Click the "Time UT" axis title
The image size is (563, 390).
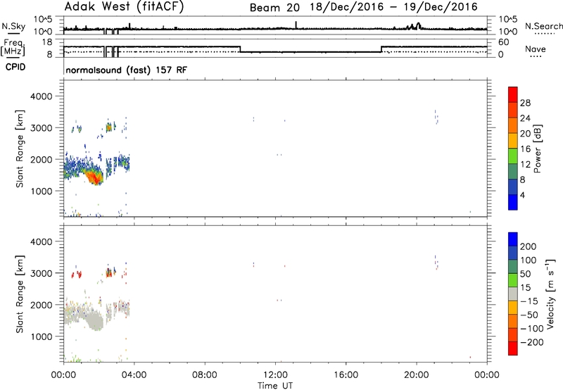(275, 386)
